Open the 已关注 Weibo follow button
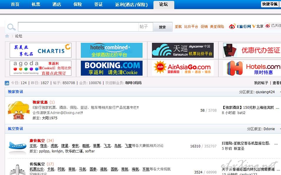 273,26
